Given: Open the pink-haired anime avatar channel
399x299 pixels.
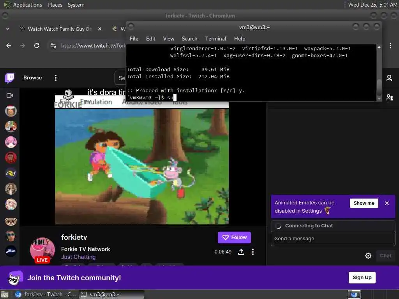Looking at the screenshot, I should 11,142.
